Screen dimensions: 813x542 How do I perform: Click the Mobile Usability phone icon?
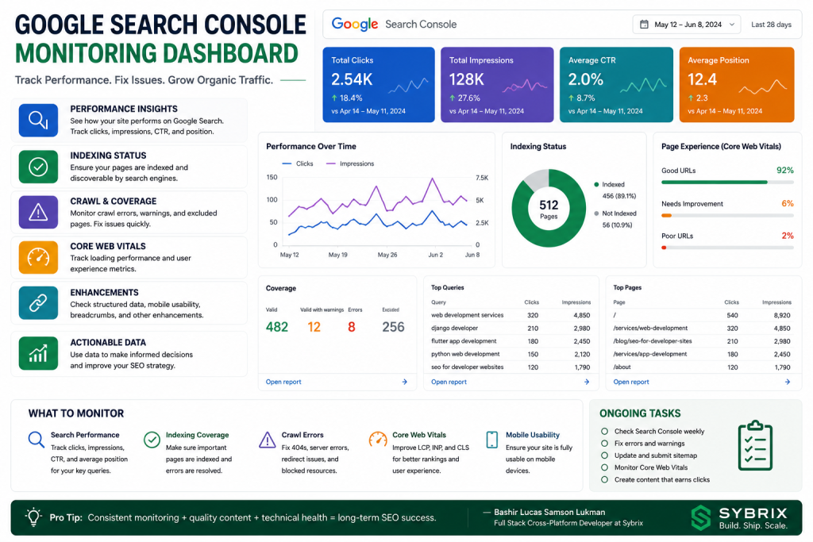coord(491,440)
